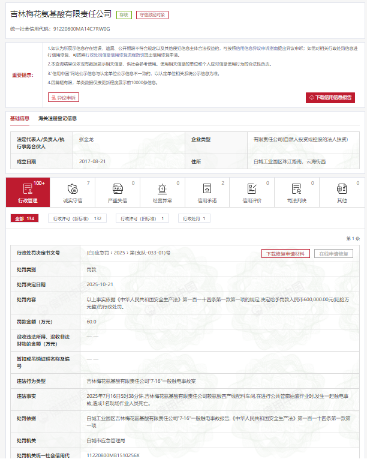This screenshot has height=459, width=367.
Task: Click credit code 91220800MA14C7RW0G
Action: [82, 29]
